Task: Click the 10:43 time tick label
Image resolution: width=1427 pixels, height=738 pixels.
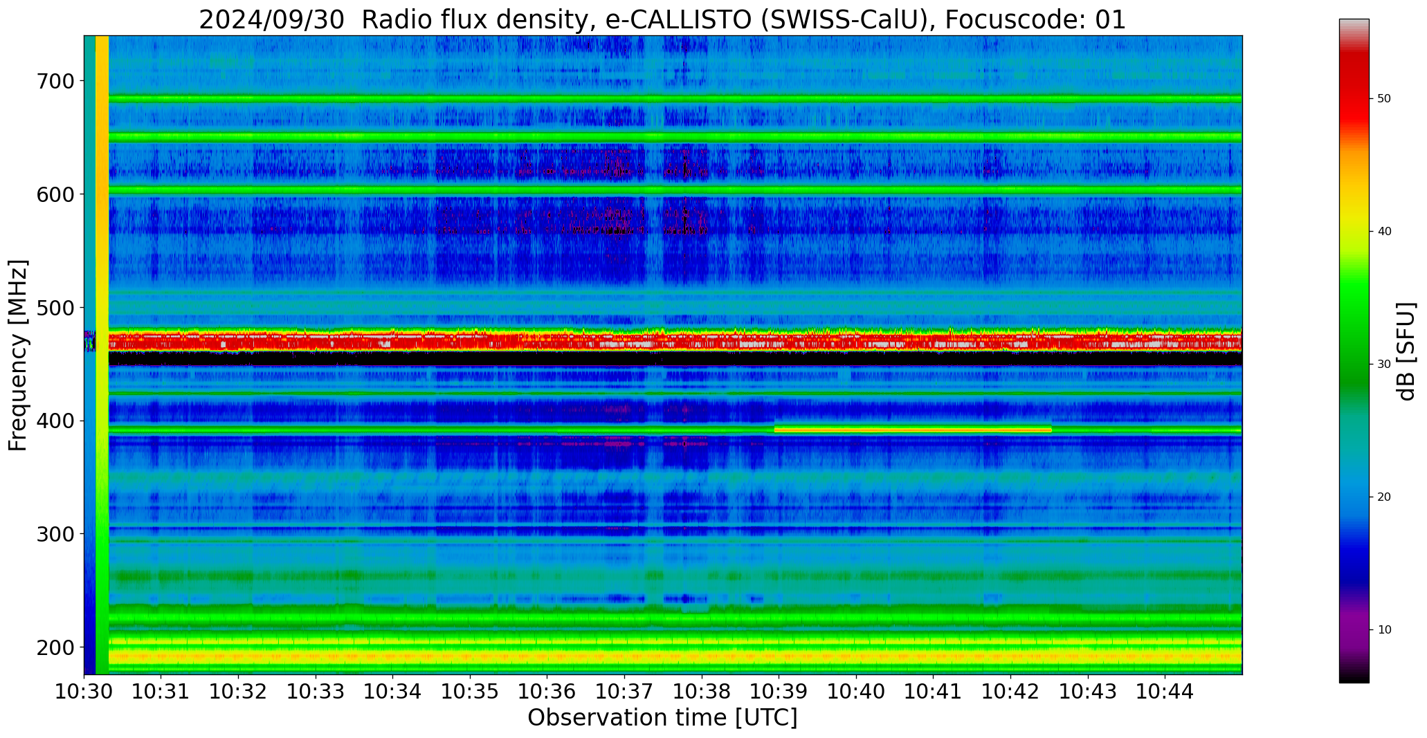Action: click(x=1088, y=691)
